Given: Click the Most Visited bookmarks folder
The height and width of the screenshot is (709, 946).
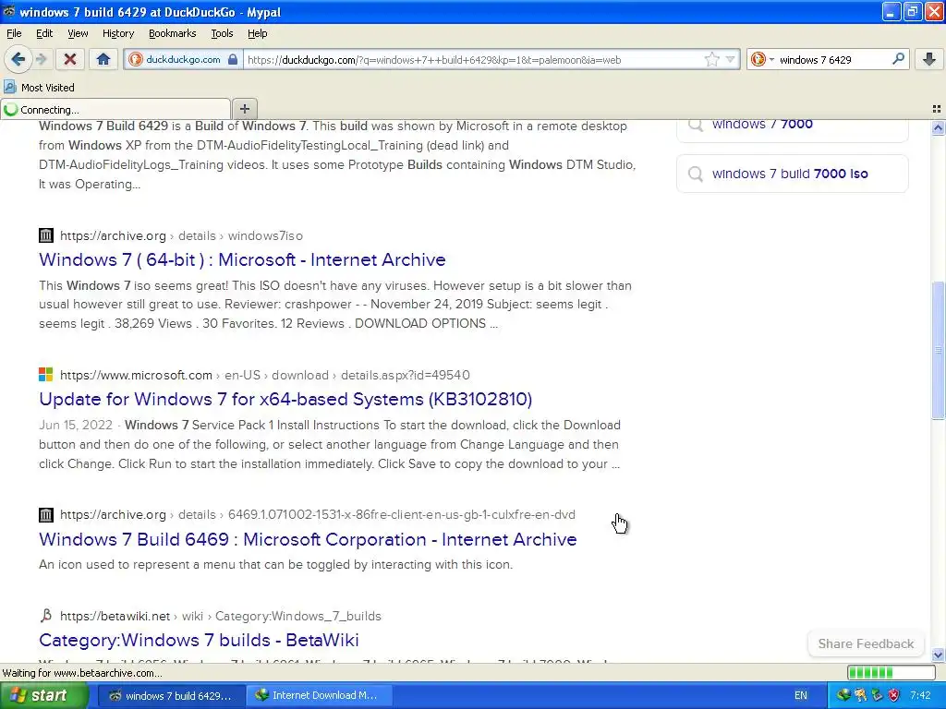Looking at the screenshot, I should [x=39, y=88].
